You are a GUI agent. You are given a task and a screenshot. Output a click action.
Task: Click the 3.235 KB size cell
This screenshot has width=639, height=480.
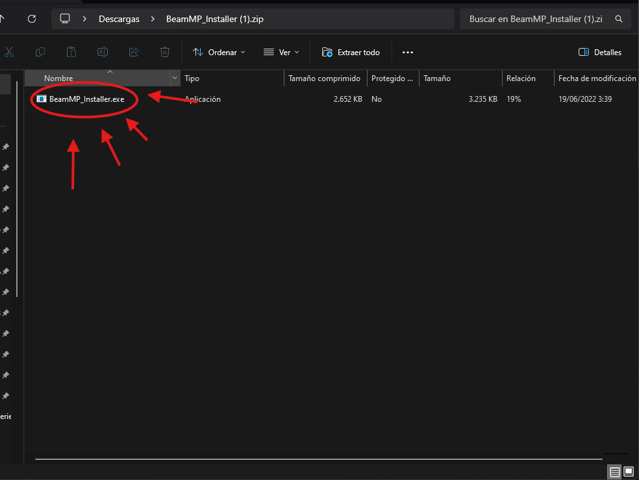(483, 99)
